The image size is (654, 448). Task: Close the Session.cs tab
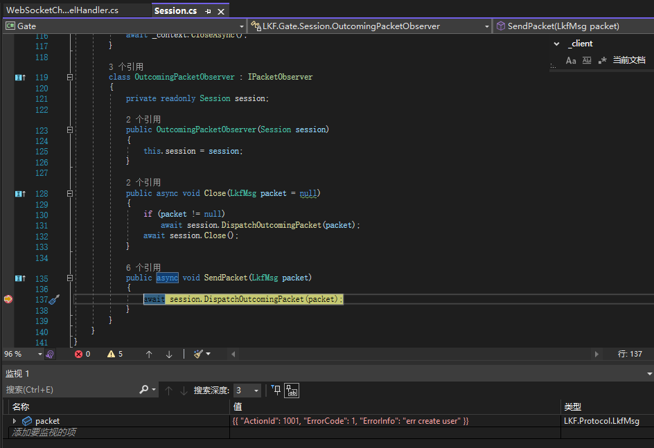pyautogui.click(x=221, y=11)
